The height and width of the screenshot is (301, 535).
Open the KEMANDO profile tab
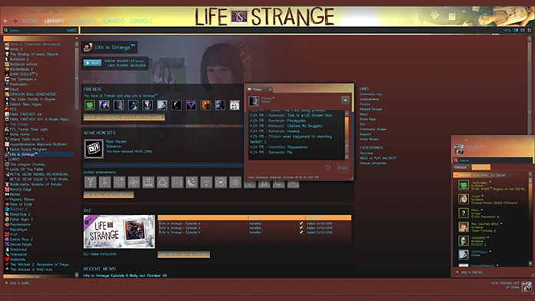pos(113,21)
